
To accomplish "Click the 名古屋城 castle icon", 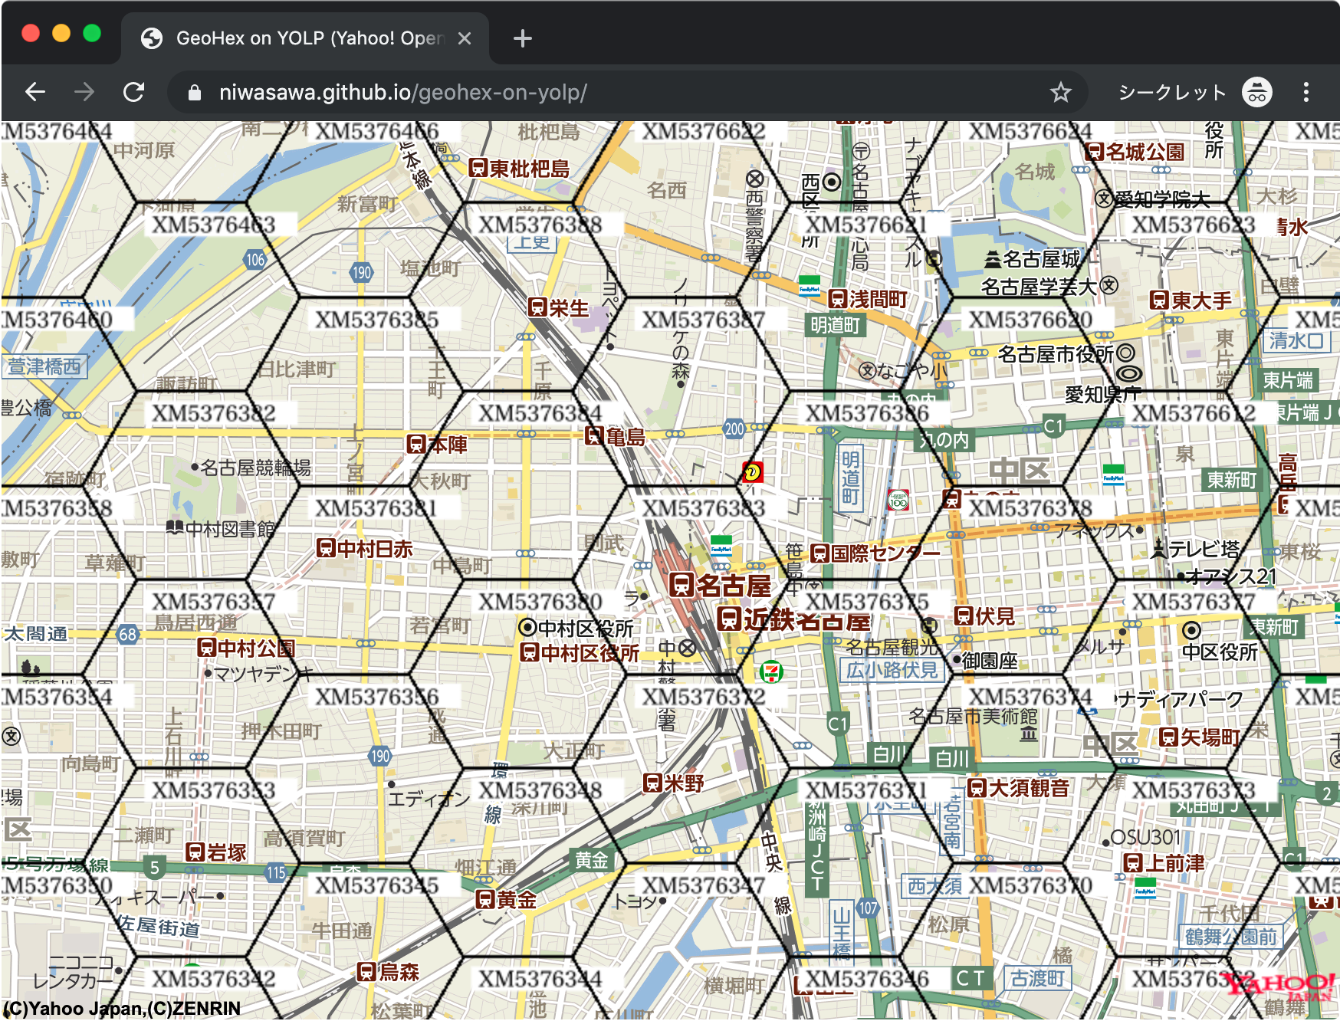I will click(993, 259).
